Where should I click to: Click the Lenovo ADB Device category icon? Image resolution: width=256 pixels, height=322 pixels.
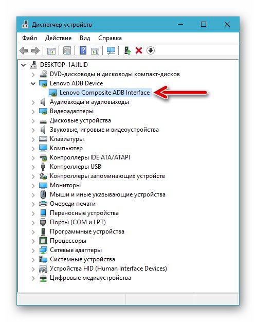point(43,83)
